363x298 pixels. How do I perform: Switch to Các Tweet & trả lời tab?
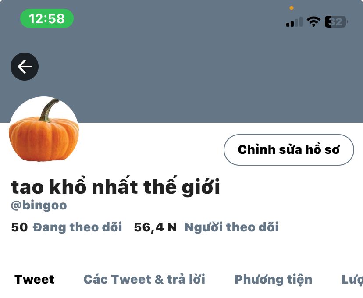(144, 279)
